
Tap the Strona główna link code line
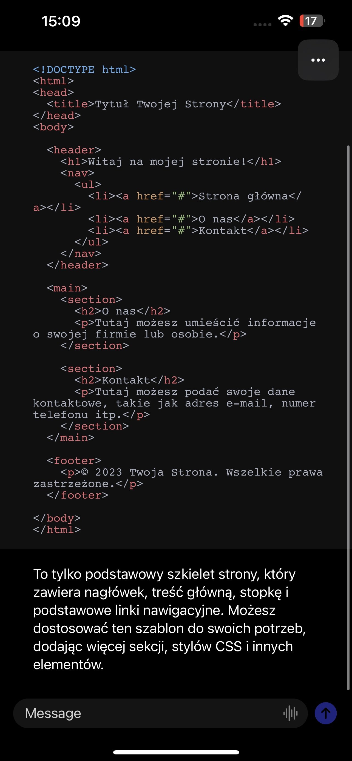coord(167,202)
